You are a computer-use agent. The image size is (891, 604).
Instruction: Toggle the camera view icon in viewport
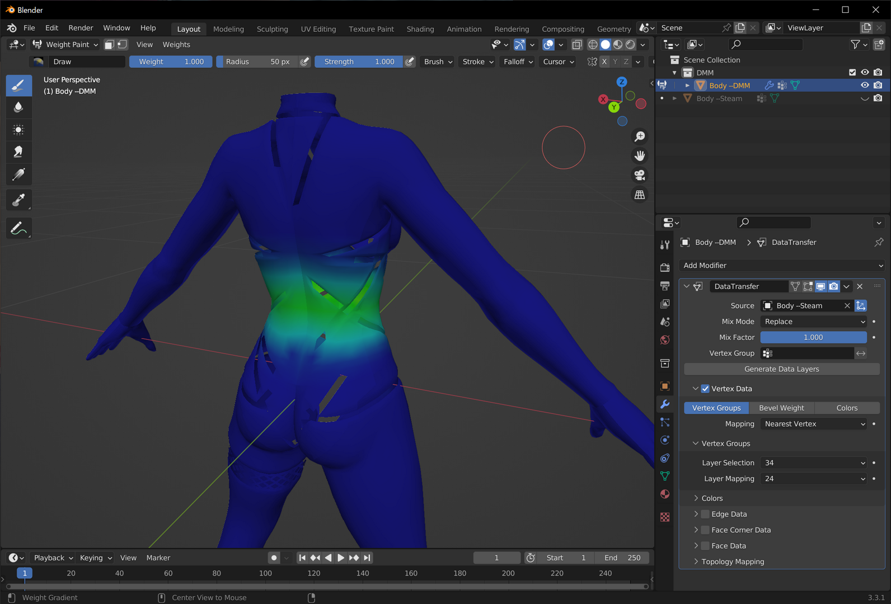(x=640, y=175)
